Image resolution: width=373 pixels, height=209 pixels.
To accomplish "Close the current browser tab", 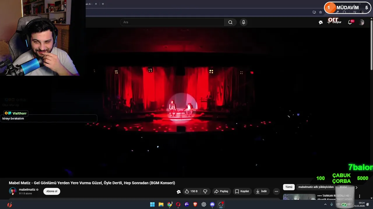I will pyautogui.click(x=96, y=4).
